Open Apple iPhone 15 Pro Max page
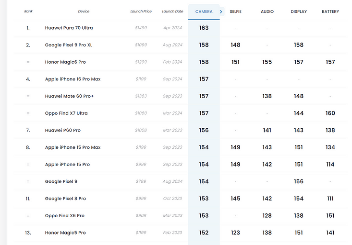 (73, 147)
